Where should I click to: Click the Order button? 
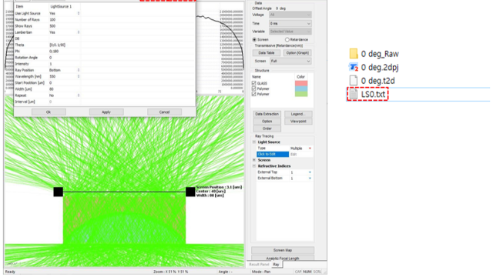[267, 128]
